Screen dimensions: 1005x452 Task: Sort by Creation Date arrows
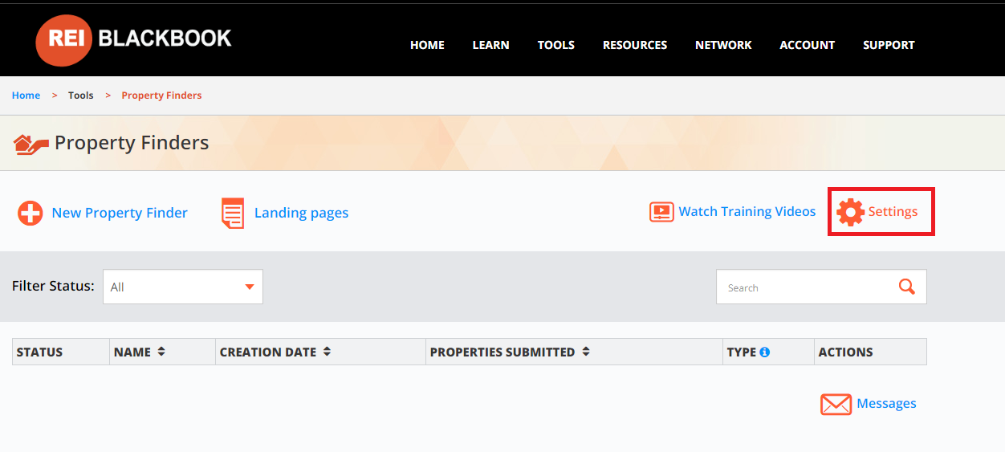pos(327,352)
